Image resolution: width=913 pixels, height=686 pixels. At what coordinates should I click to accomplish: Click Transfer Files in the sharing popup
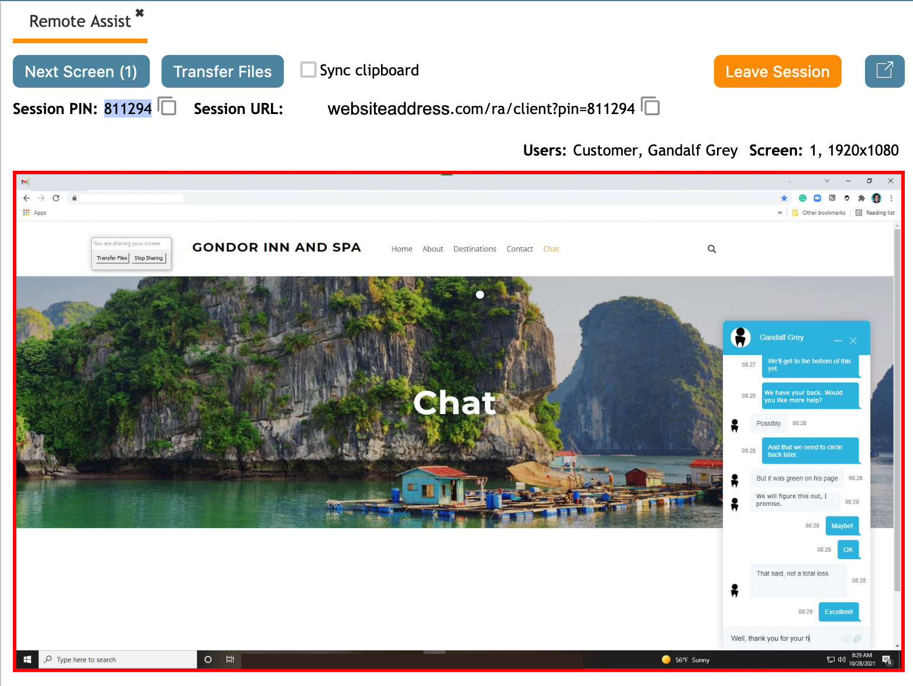point(112,258)
